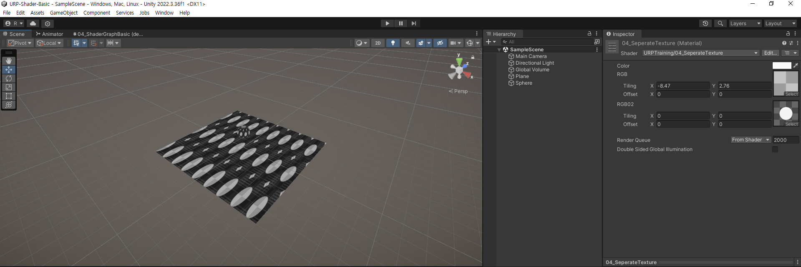Select Main Camera in Hierarchy
Image resolution: width=801 pixels, height=267 pixels.
click(x=531, y=56)
